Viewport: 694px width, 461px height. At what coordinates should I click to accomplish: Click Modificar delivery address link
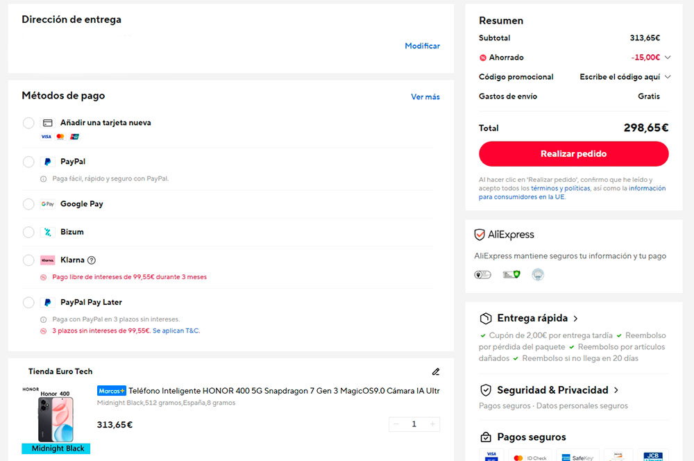(422, 46)
